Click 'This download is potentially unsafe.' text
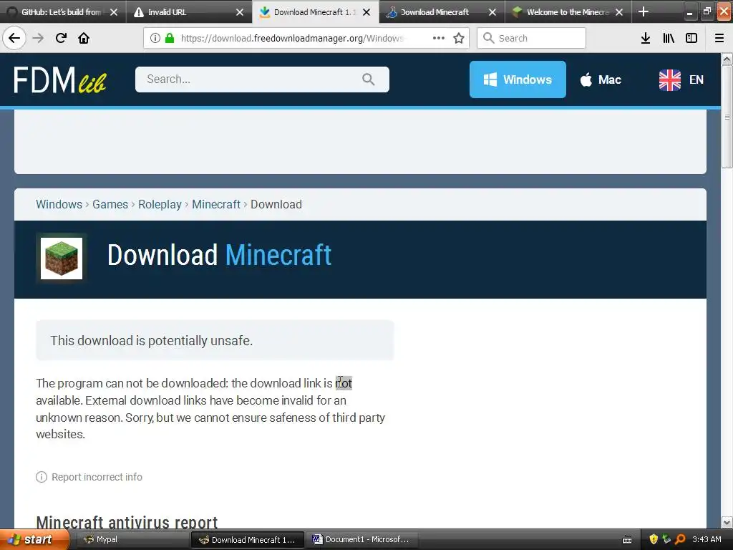Viewport: 733px width, 550px height. (x=152, y=340)
